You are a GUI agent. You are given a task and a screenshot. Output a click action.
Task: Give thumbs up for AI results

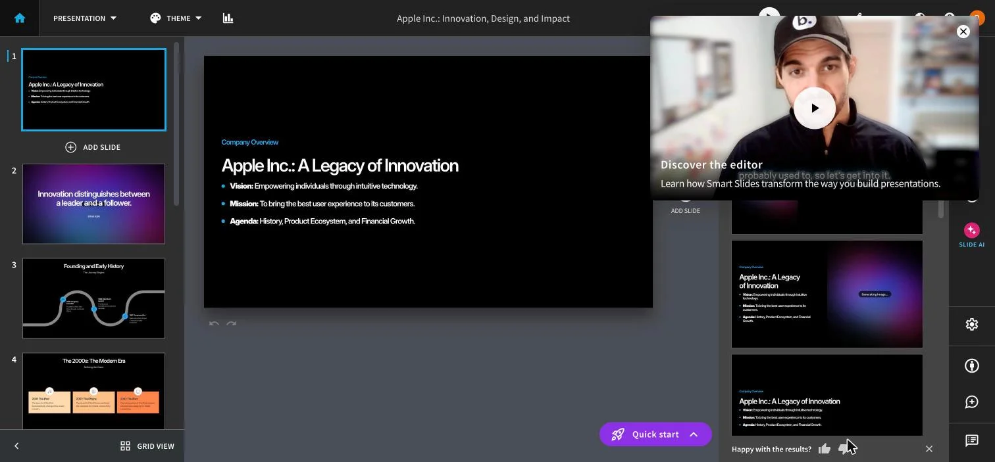point(825,449)
